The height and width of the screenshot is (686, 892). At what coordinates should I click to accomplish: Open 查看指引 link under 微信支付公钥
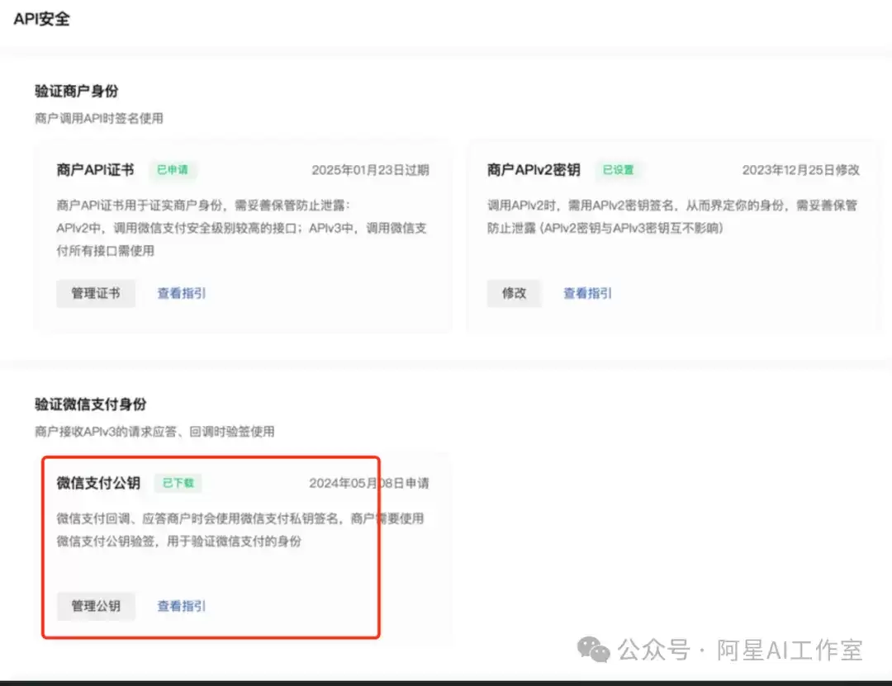182,606
